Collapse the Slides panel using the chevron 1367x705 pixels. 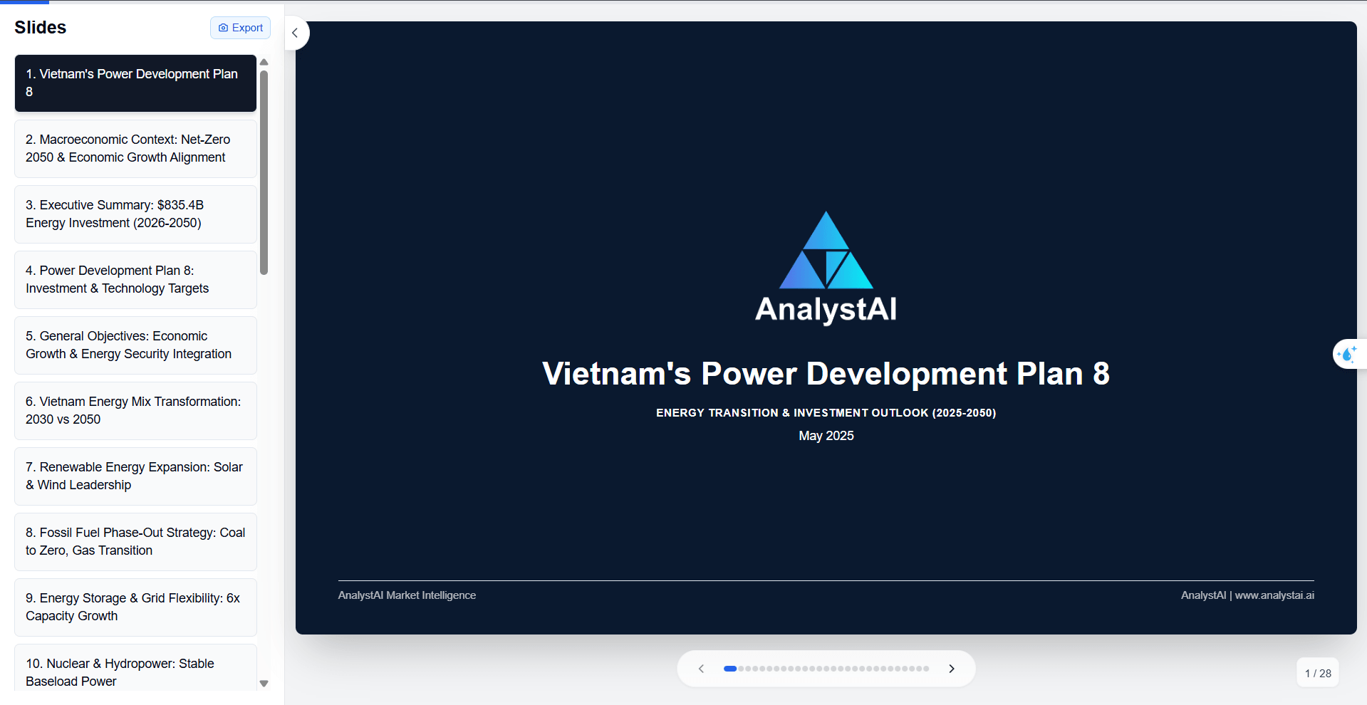tap(295, 33)
